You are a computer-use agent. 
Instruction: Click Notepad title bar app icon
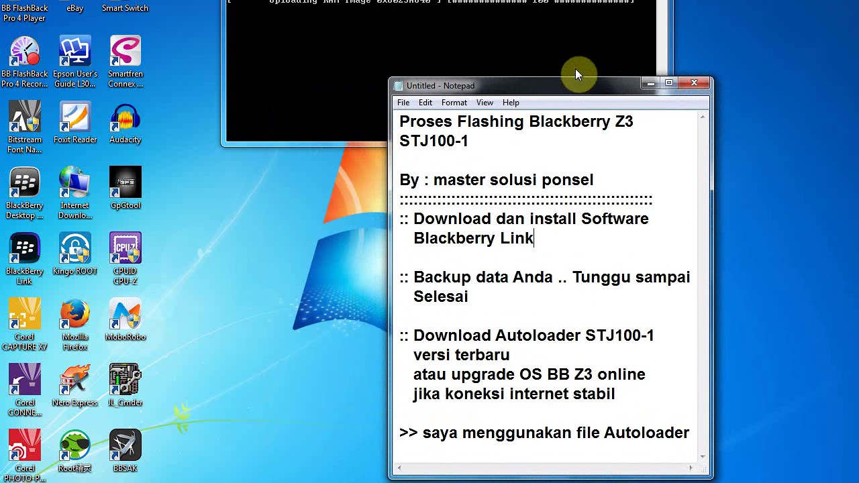coord(399,86)
